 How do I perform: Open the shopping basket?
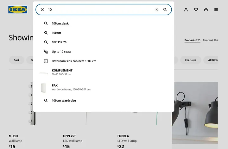pos(206,9)
